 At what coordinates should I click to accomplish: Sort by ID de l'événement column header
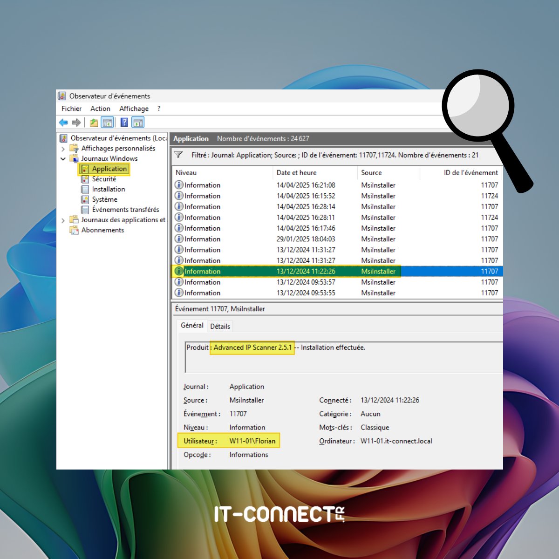coord(461,172)
